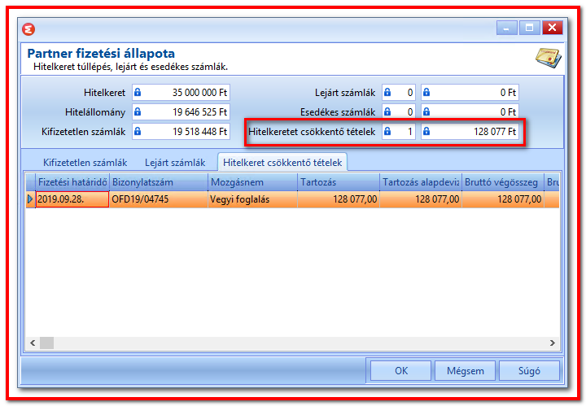Click the Tartozás column header
This screenshot has height=406, width=586.
click(x=339, y=182)
